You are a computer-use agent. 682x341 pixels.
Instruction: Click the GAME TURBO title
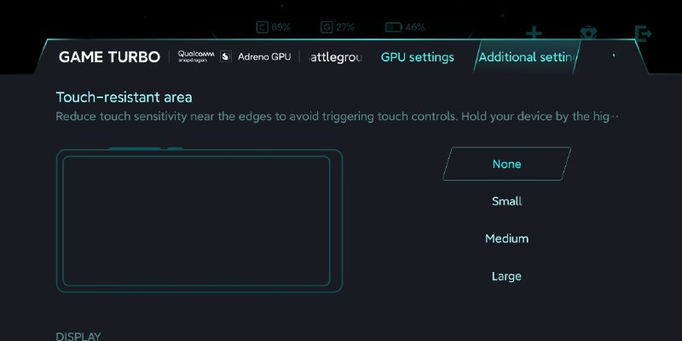point(109,57)
